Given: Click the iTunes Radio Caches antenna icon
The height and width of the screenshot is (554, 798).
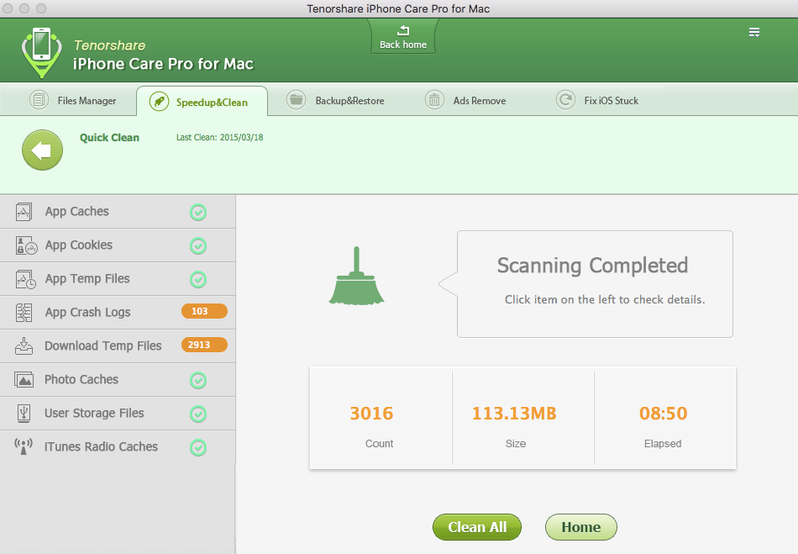Looking at the screenshot, I should click(x=24, y=446).
